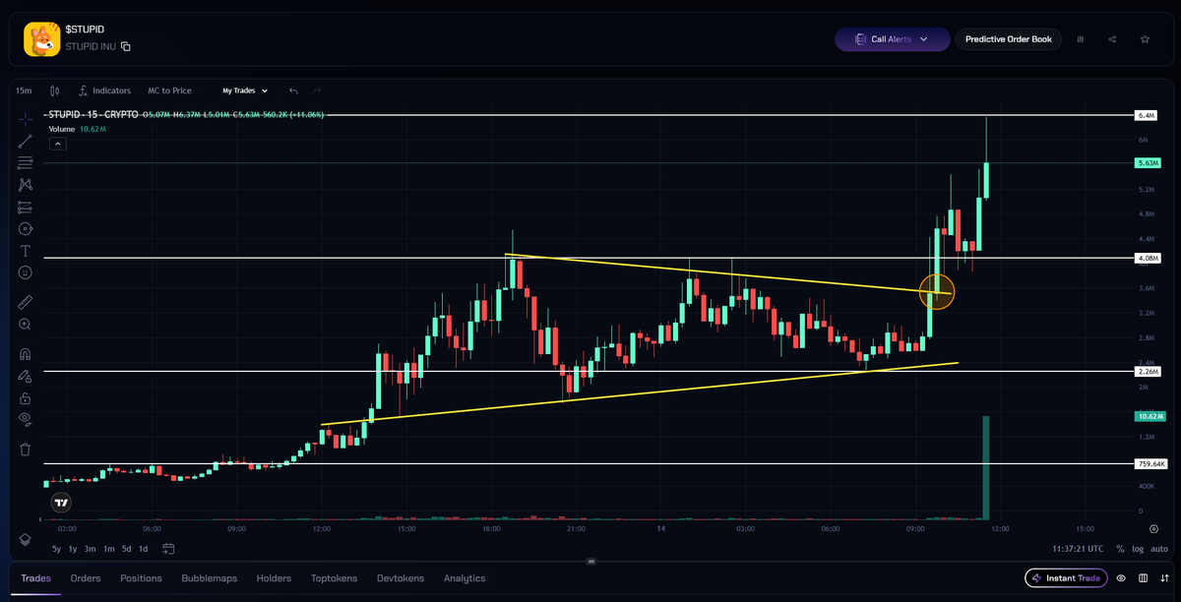Screen dimensions: 1181x602
Task: Redo the last chart action
Action: coord(317,90)
